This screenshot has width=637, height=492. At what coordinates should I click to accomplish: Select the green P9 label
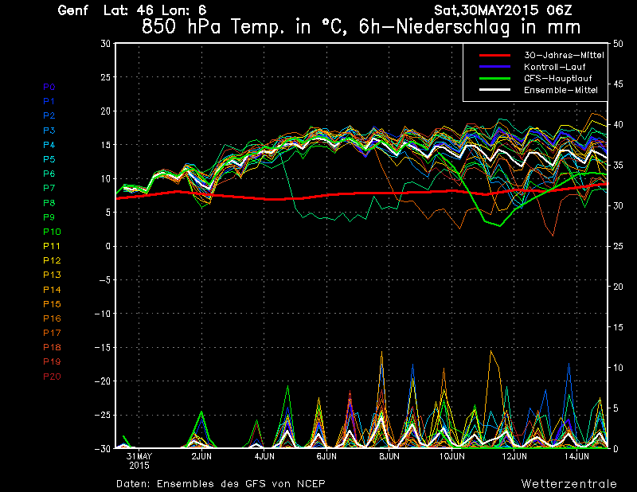(49, 217)
